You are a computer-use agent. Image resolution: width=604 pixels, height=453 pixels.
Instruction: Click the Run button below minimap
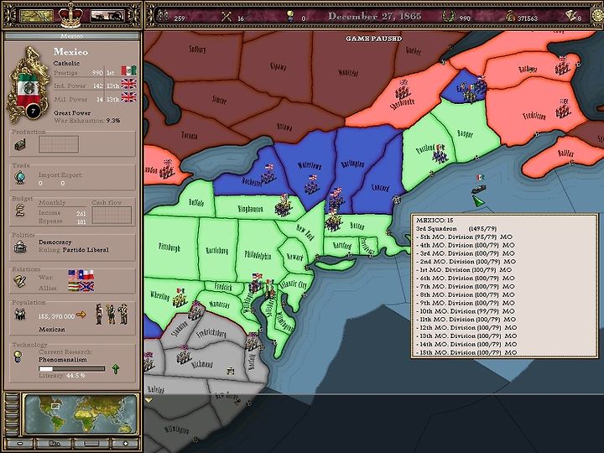coord(55,444)
